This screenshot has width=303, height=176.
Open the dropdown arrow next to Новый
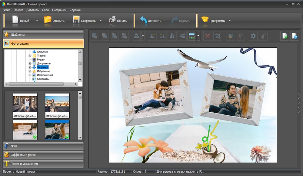click(x=37, y=21)
